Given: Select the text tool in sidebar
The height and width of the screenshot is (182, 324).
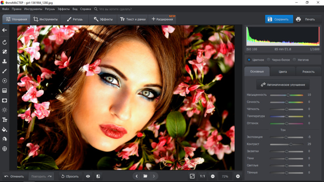Looking at the screenshot, I should (5, 120).
